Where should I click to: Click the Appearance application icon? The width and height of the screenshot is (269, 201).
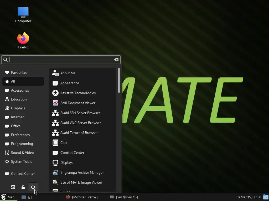pos(55,83)
